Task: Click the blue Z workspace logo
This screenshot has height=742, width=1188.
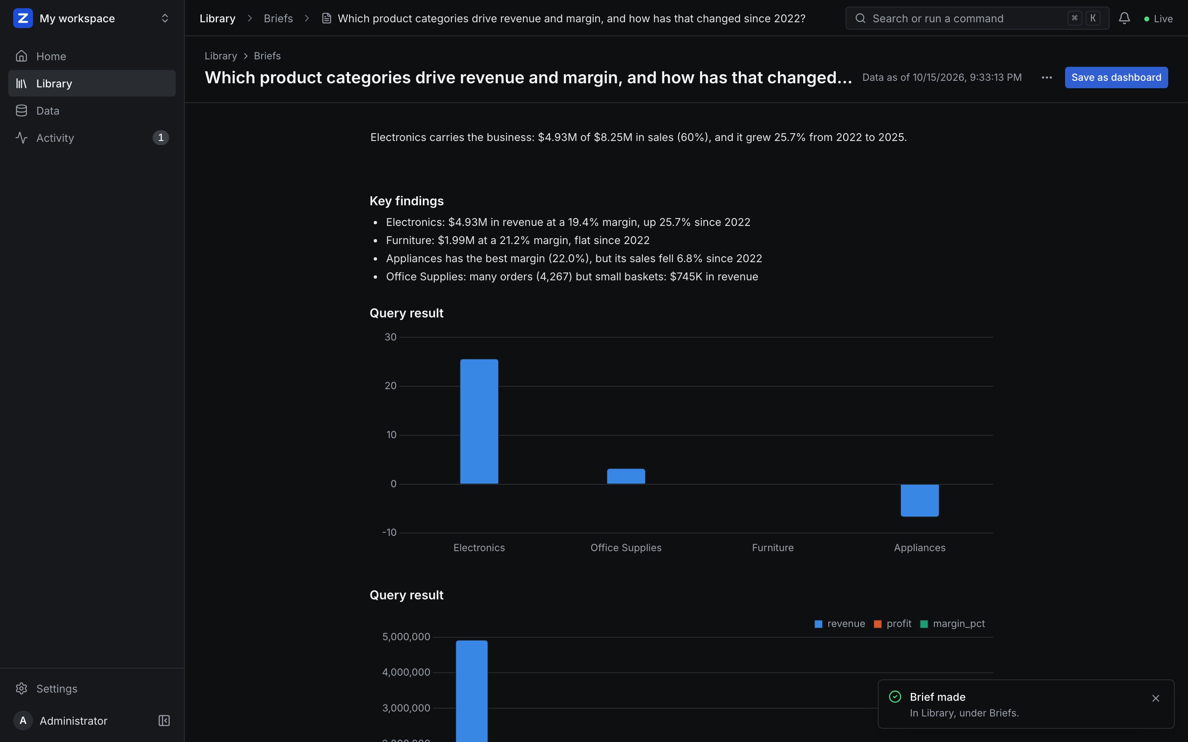Action: pyautogui.click(x=23, y=18)
